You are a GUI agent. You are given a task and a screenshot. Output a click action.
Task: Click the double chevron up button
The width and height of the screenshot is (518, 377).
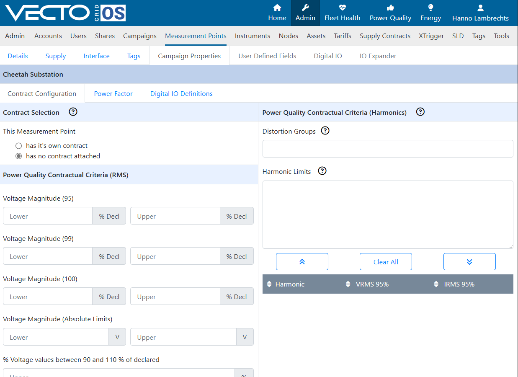coord(302,262)
